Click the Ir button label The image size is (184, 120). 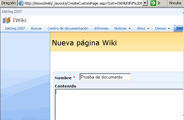click(159, 3)
